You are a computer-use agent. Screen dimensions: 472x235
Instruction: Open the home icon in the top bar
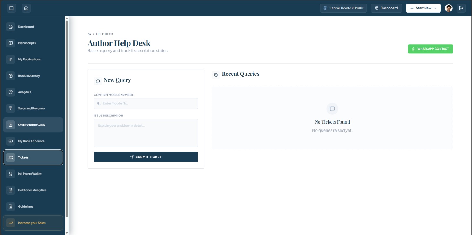[x=26, y=8]
